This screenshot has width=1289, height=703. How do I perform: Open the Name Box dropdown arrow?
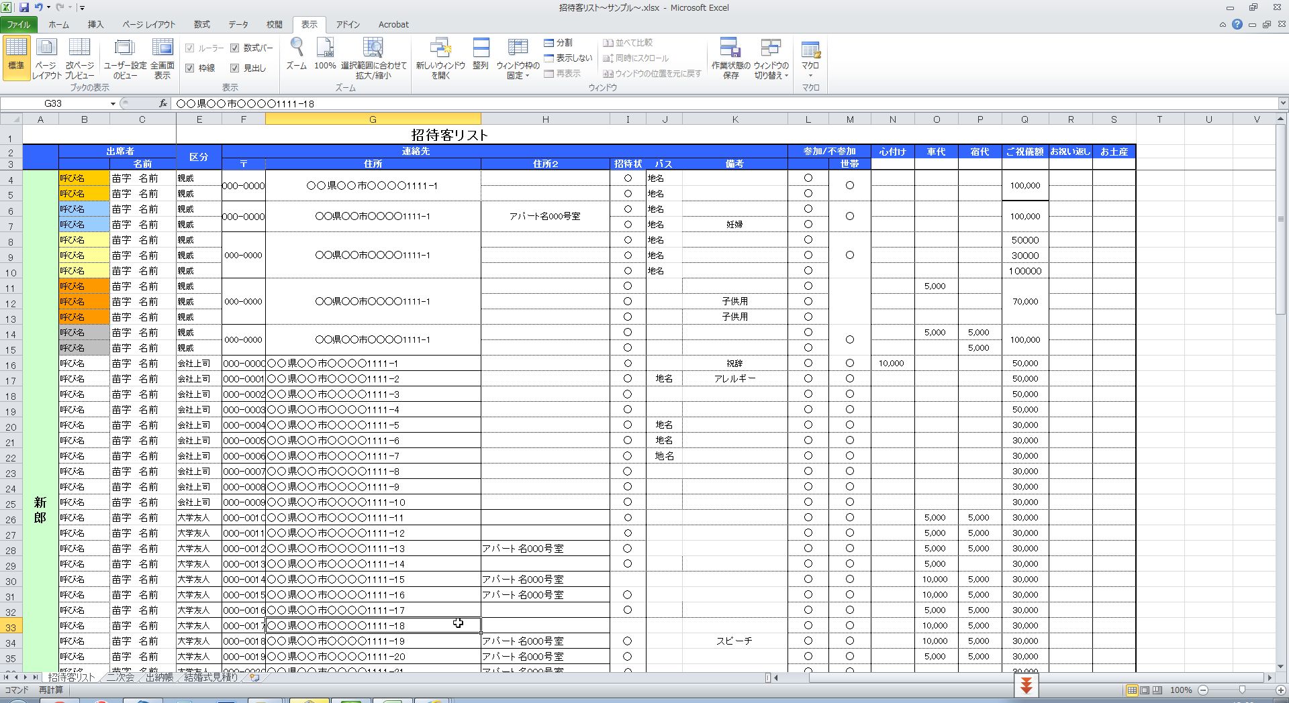click(113, 104)
